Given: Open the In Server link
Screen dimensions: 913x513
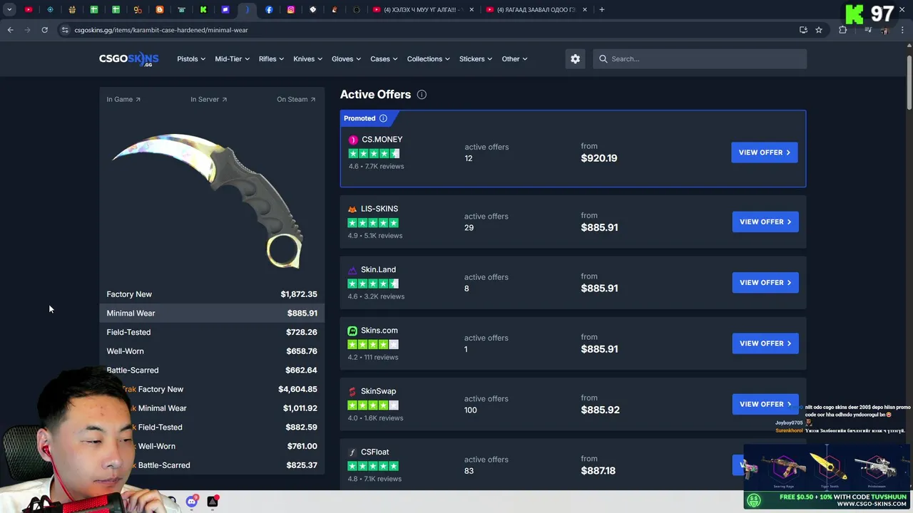Looking at the screenshot, I should tap(208, 100).
